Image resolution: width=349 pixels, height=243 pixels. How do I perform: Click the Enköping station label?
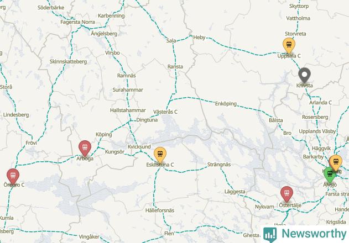click(x=226, y=104)
